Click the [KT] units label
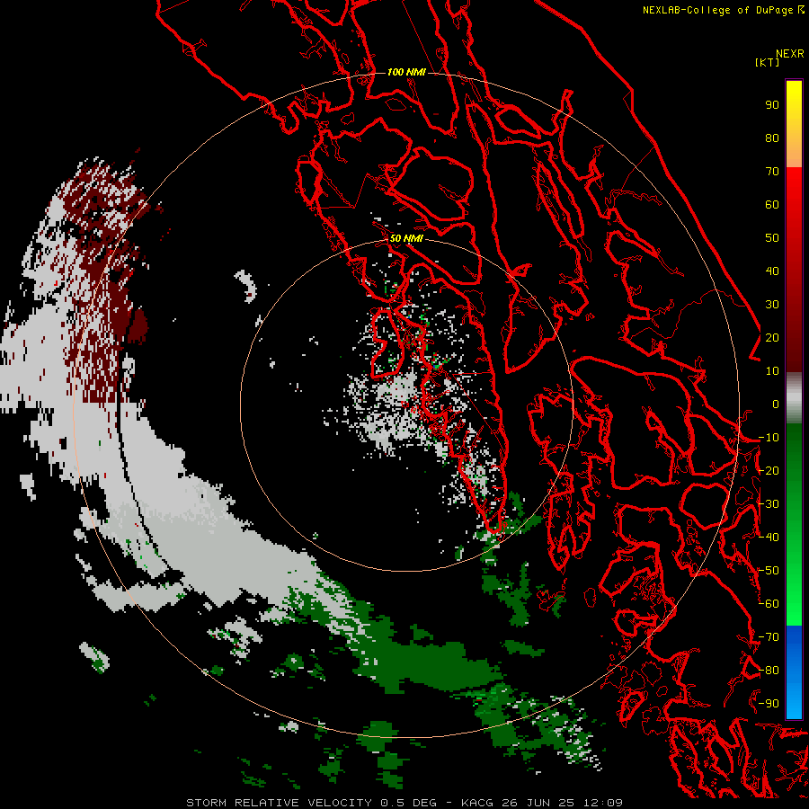 point(767,62)
